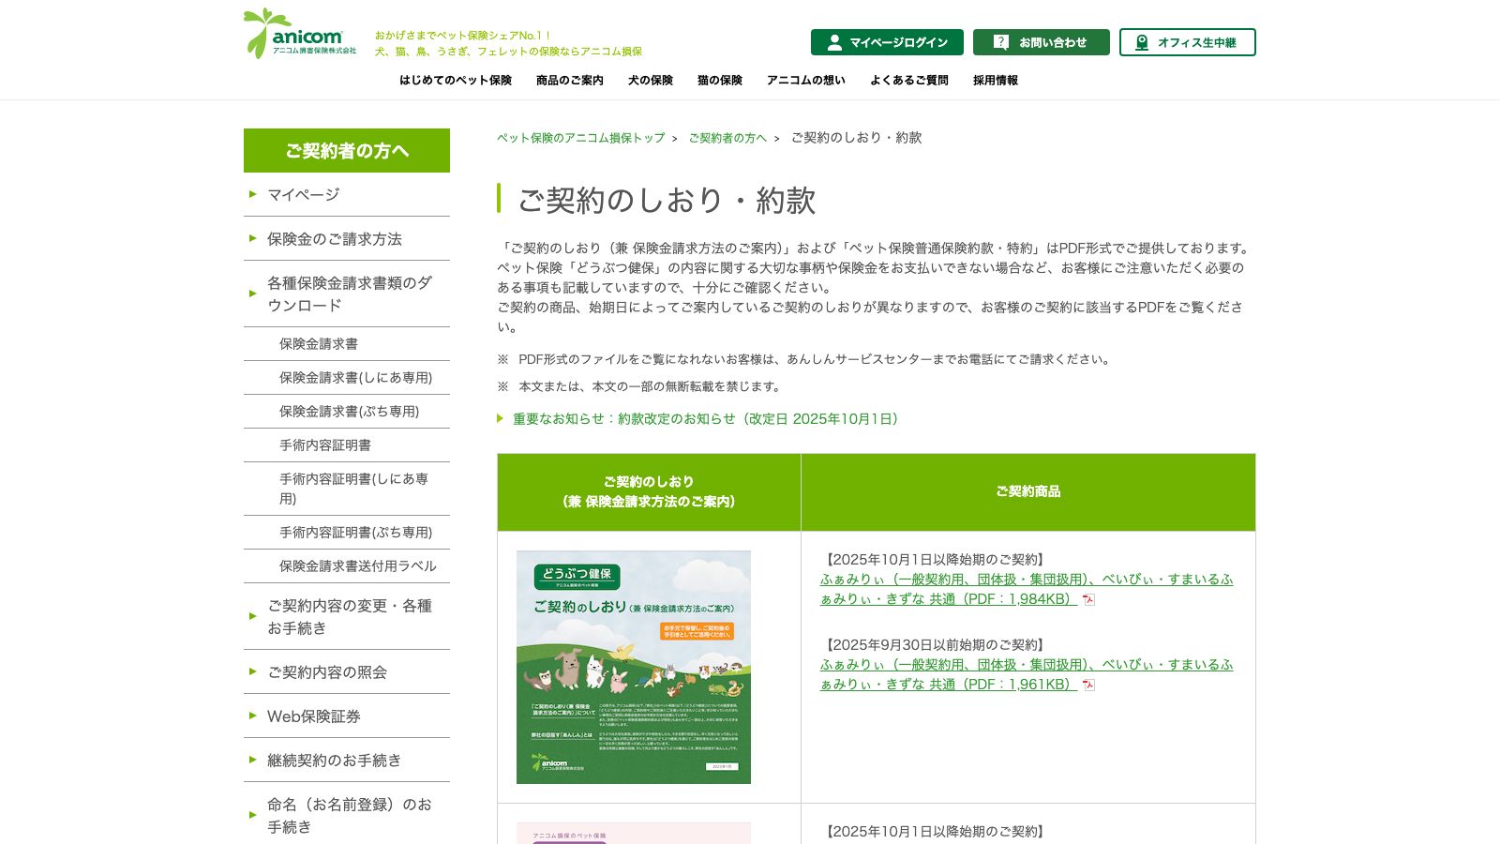This screenshot has height=844, width=1500.
Task: Select 犬の保険 menu item
Action: pos(651,81)
